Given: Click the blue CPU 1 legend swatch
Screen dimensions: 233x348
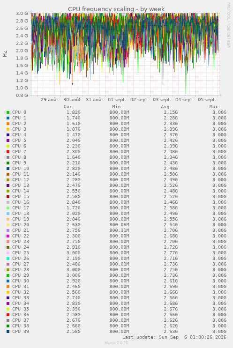Looking at the screenshot, I should [8, 118].
